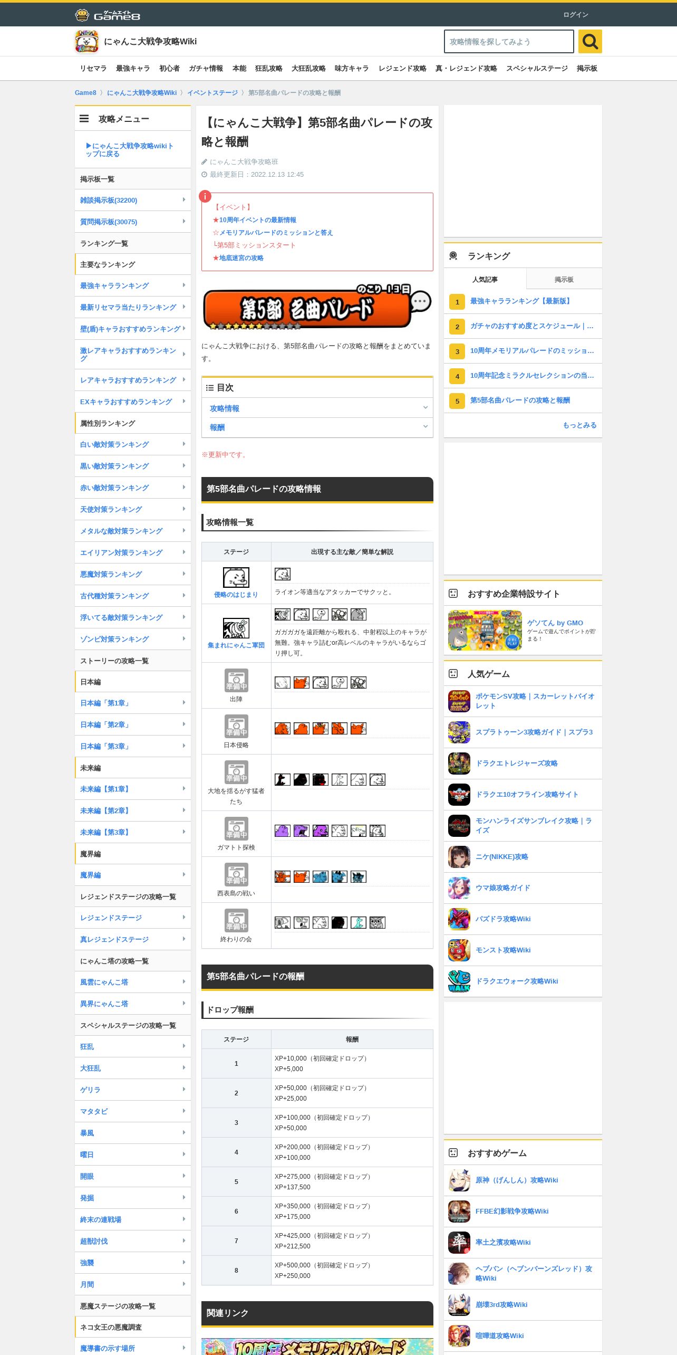
Task: Open 最強キャラランキング sidebar entry
Action: point(133,285)
